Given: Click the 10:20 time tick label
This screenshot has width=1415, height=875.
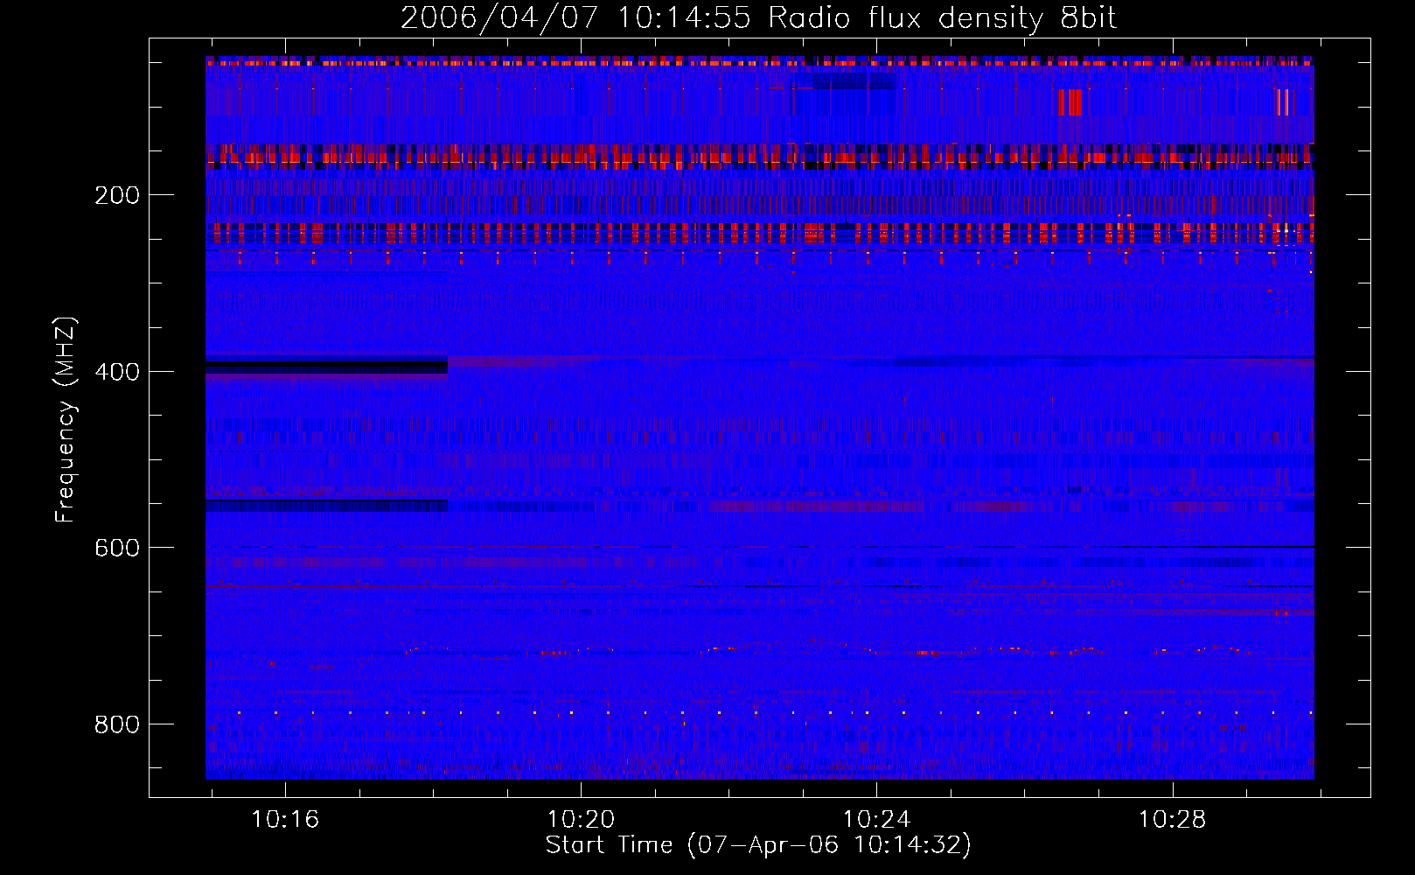Looking at the screenshot, I should coord(581,819).
